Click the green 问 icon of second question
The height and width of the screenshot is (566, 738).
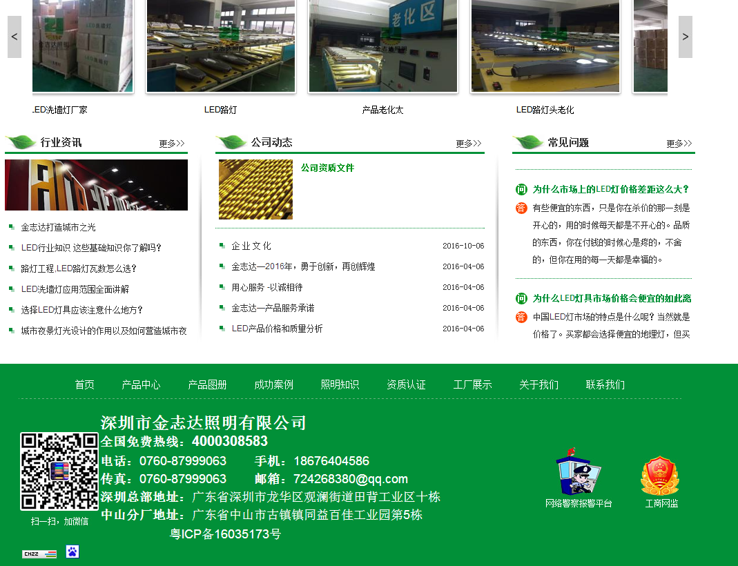[521, 298]
